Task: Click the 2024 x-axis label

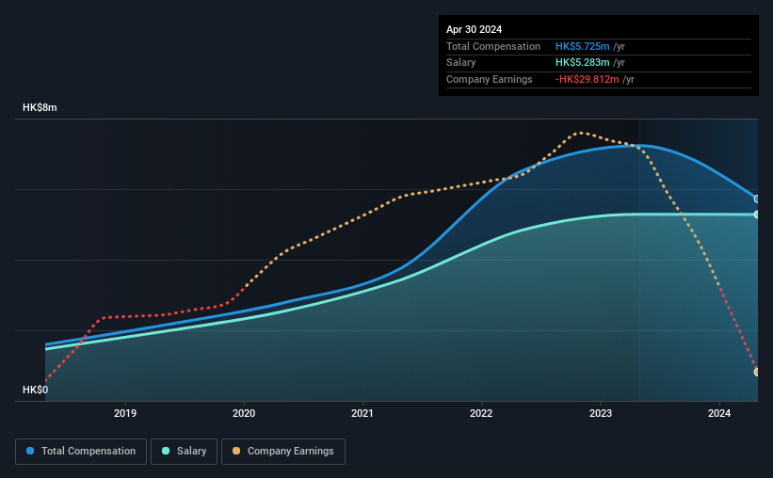Action: 719,413
